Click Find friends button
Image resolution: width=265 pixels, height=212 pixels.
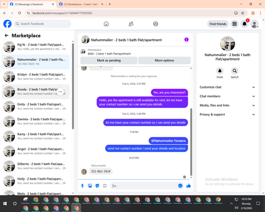[218, 24]
